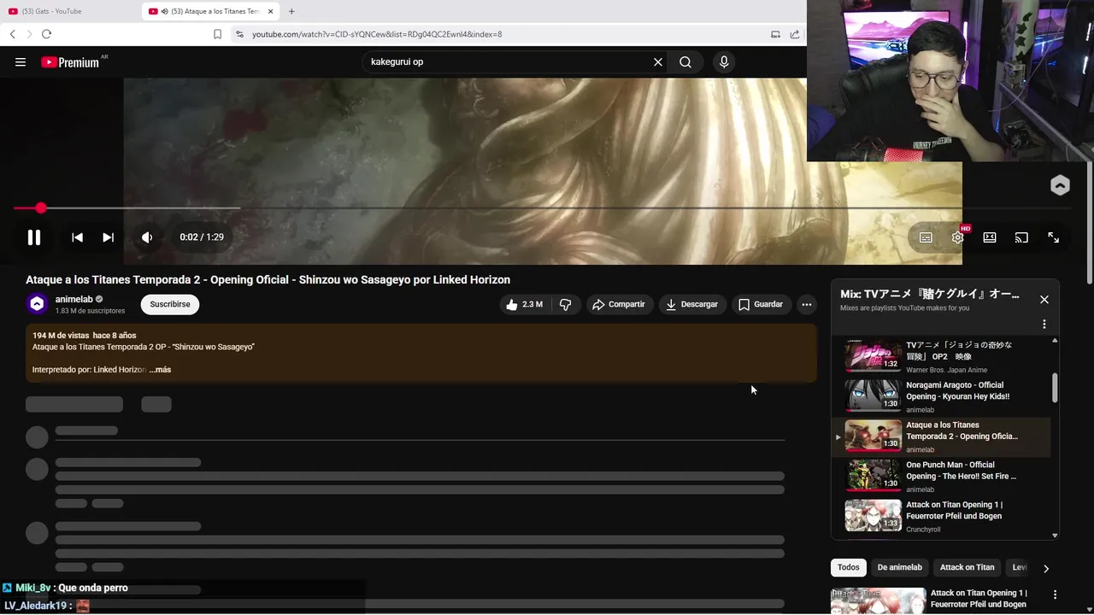Open Mix playlist options menu
This screenshot has width=1094, height=615.
pyautogui.click(x=1044, y=324)
